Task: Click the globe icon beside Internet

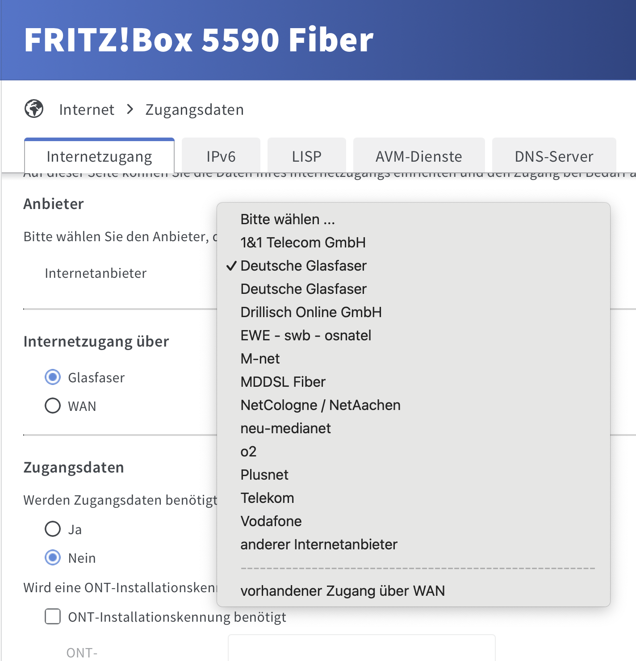Action: (34, 109)
